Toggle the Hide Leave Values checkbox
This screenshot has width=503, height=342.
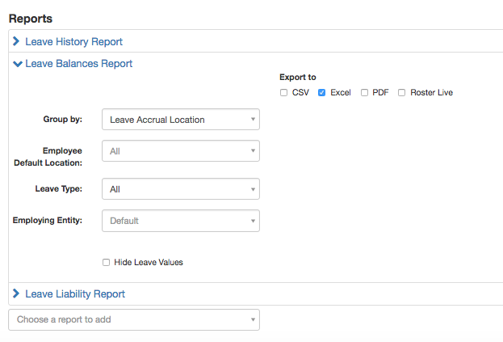[107, 262]
